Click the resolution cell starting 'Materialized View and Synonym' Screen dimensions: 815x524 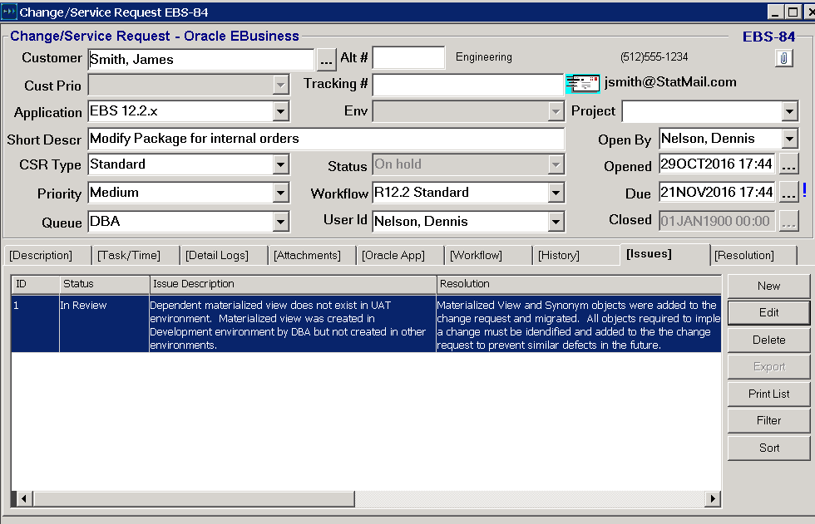point(579,324)
